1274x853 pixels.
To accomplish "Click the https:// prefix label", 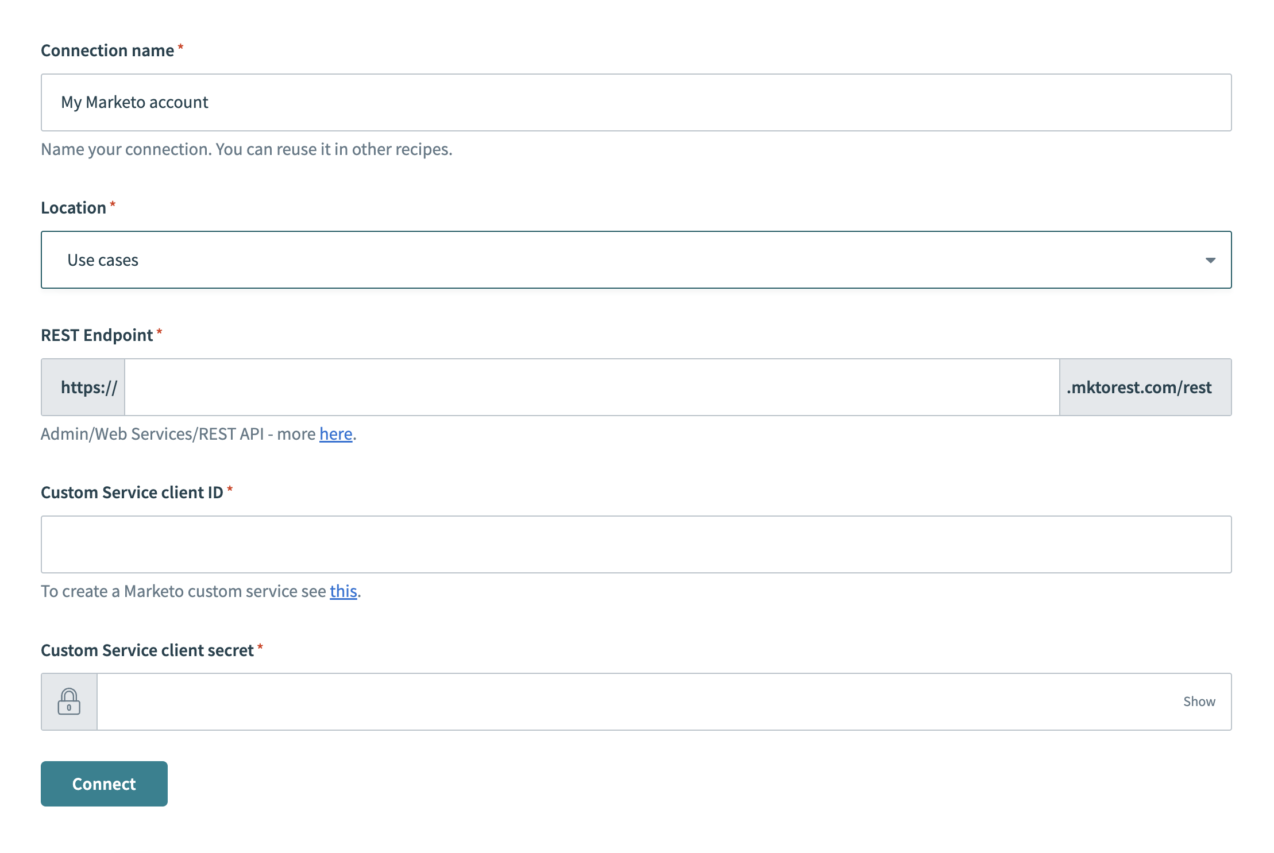I will pyautogui.click(x=83, y=387).
